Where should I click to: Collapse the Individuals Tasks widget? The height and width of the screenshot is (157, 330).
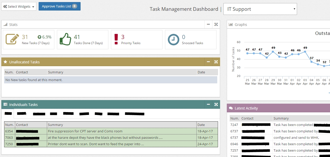209,104
